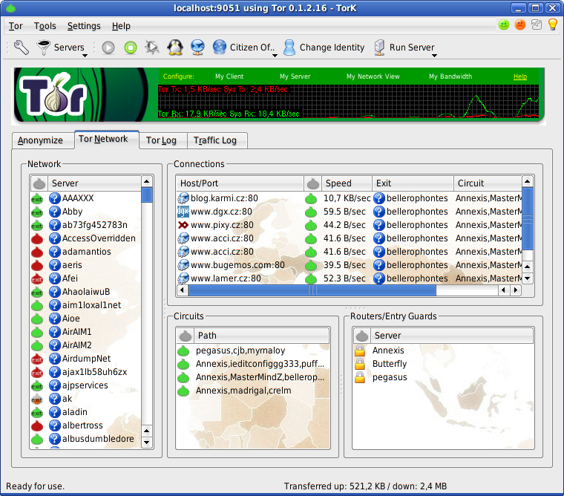
Task: Click the Change Identity button
Action: pos(324,48)
